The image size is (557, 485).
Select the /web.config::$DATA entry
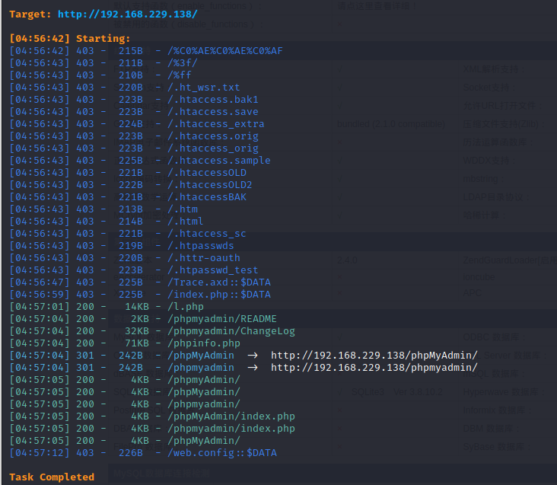(222, 453)
